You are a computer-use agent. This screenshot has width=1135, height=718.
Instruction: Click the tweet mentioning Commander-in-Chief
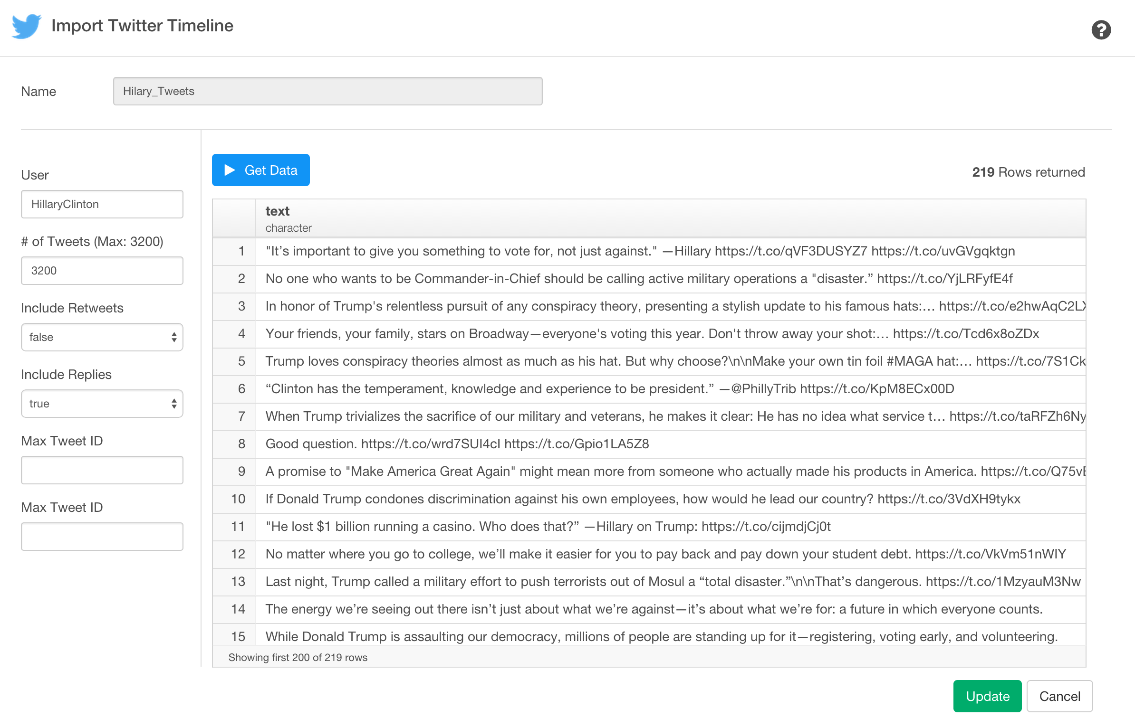point(570,279)
